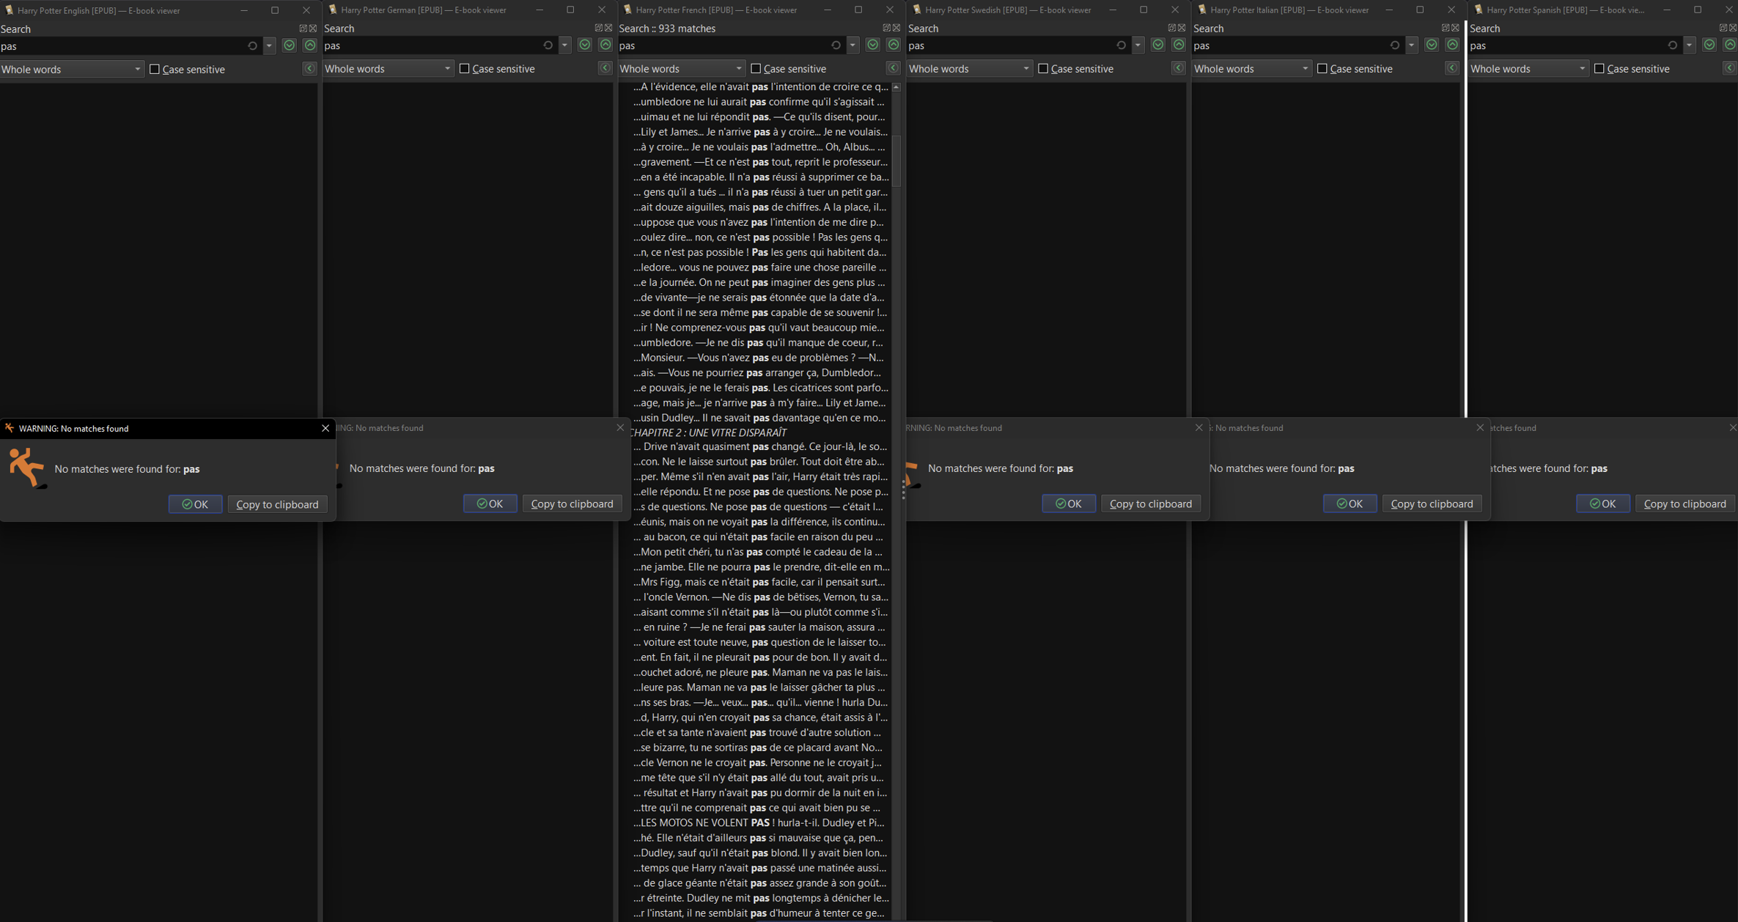Click OK in Italian viewer warning dialog
This screenshot has height=922, width=1738.
[1349, 504]
